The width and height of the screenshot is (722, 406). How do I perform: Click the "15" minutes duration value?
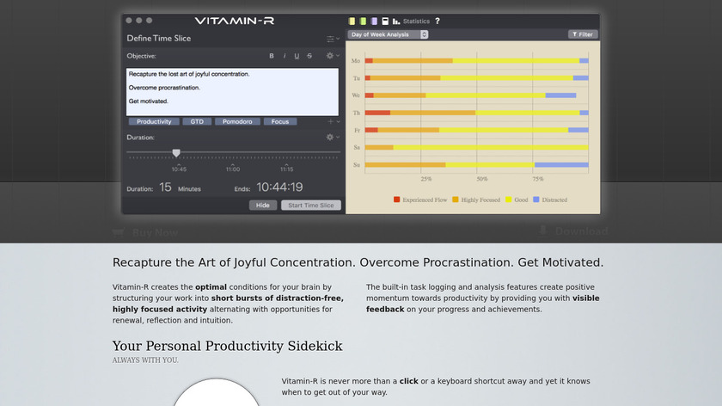(165, 188)
